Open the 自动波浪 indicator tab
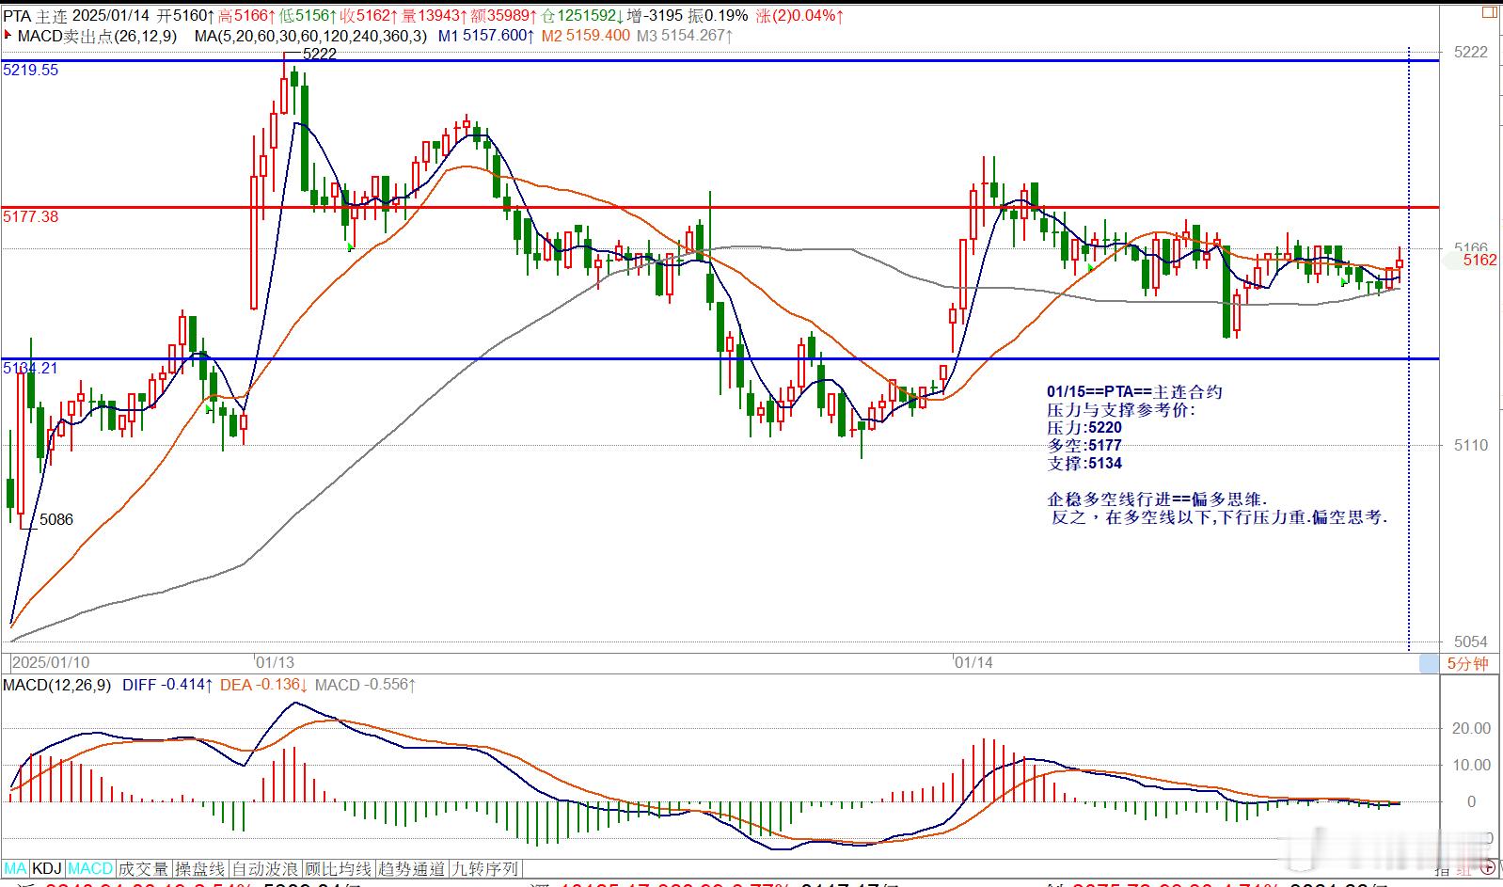The width and height of the screenshot is (1503, 887). point(264,868)
